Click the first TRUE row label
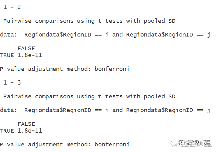 (x=7, y=55)
